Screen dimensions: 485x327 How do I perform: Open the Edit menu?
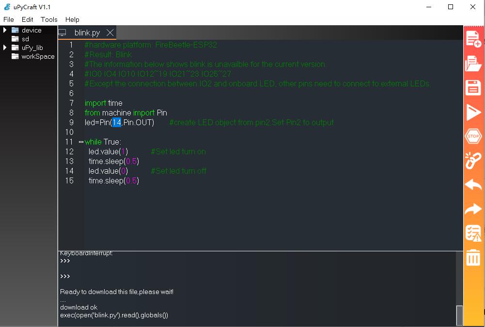point(27,19)
